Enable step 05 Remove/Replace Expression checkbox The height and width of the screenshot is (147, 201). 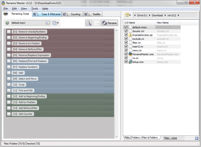(x=9, y=55)
